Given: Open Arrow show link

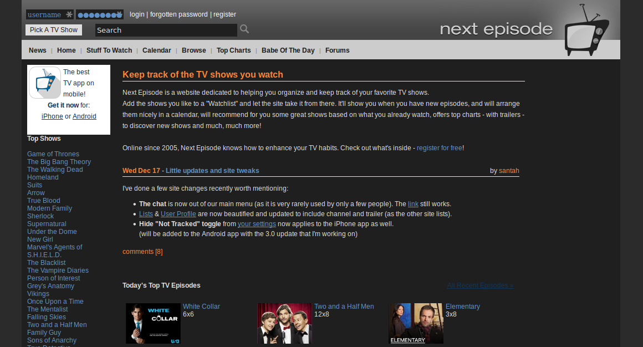Looking at the screenshot, I should tap(36, 193).
